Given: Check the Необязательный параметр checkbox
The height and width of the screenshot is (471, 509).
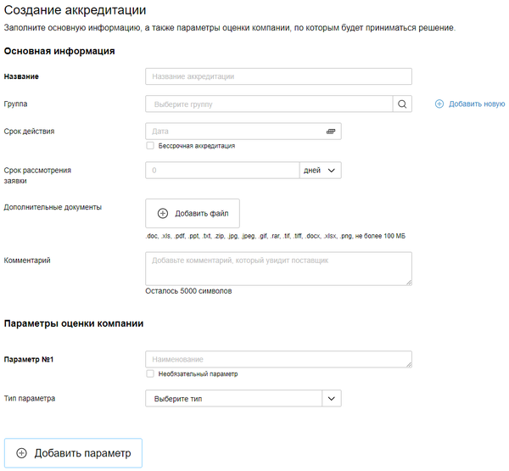Looking at the screenshot, I should [150, 373].
